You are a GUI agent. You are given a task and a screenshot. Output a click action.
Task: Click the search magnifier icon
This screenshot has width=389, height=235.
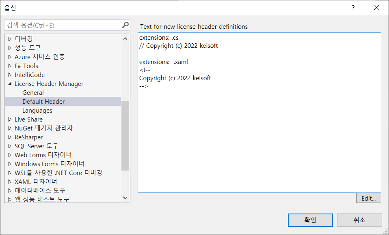[x=125, y=25]
